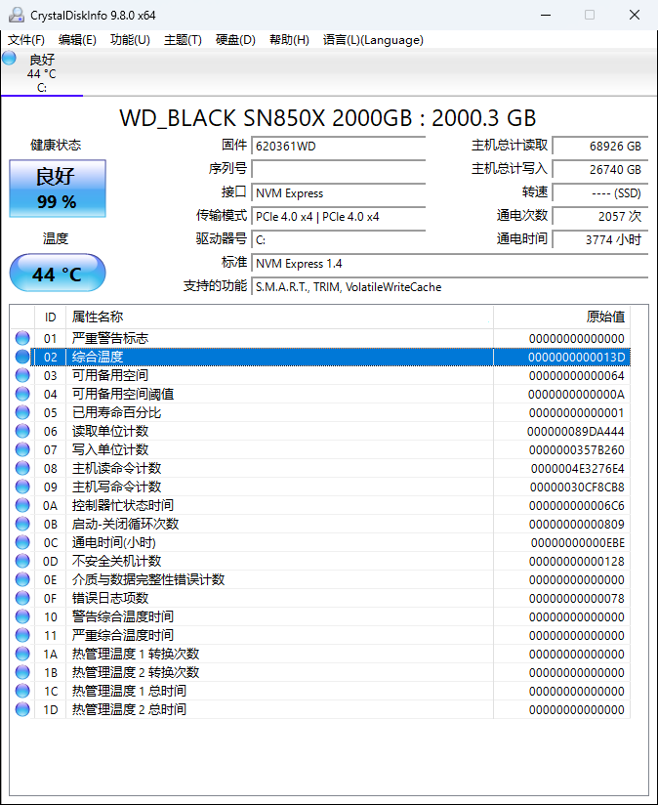Click status orb for attribute 0C 通电时间(小时)
The height and width of the screenshot is (805, 658).
pyautogui.click(x=22, y=542)
